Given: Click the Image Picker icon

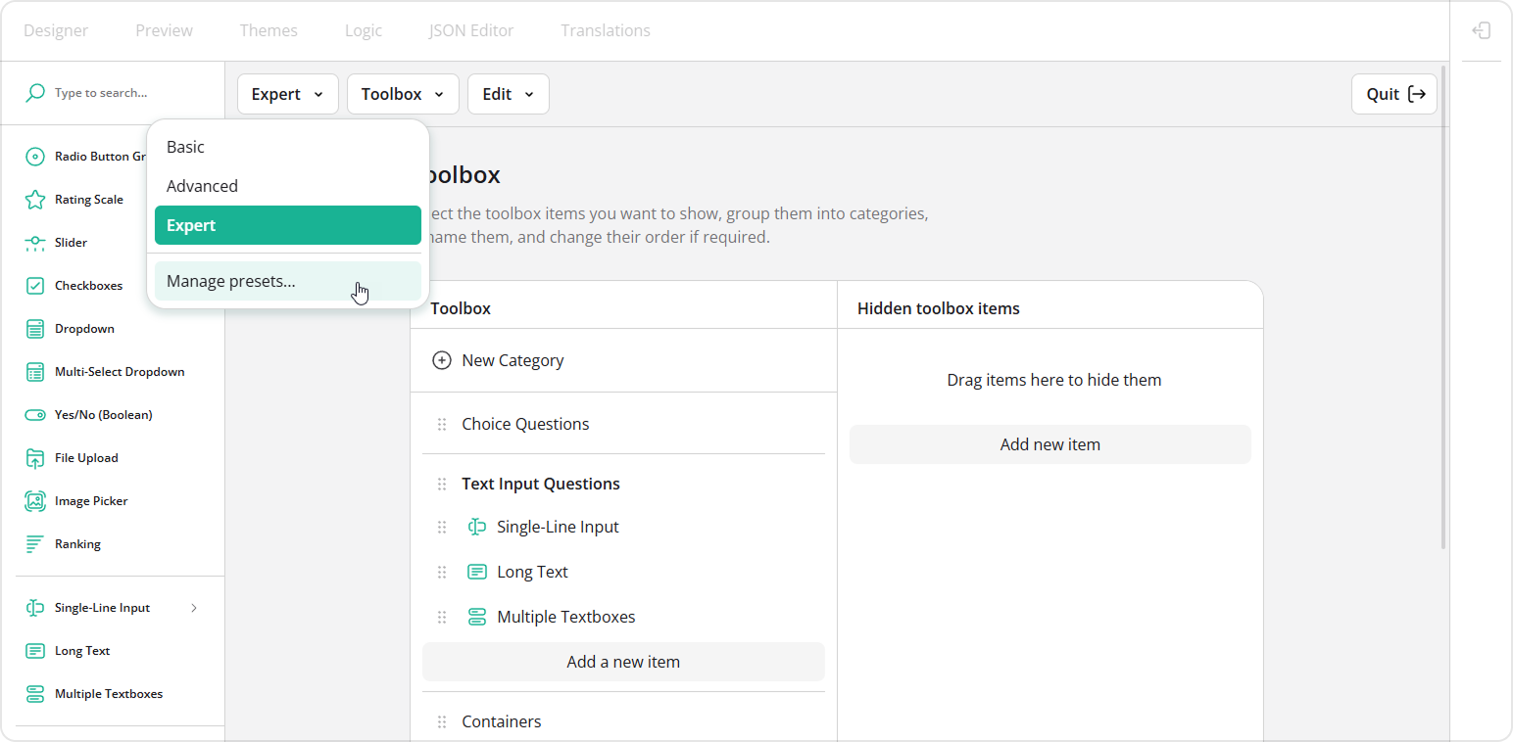Looking at the screenshot, I should pos(34,500).
